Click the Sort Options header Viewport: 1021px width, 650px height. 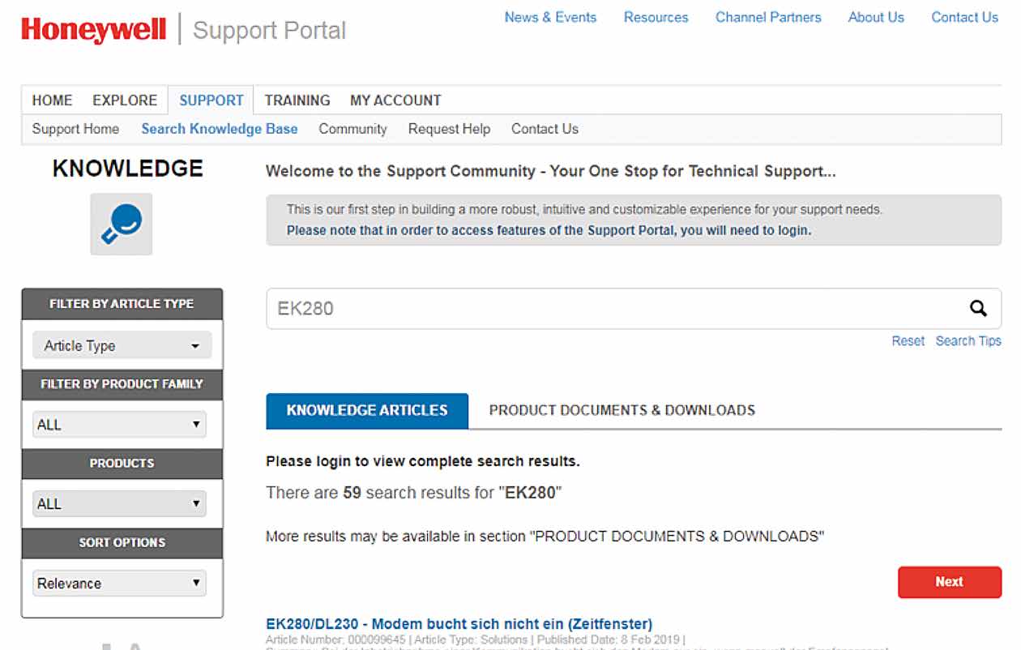(122, 543)
